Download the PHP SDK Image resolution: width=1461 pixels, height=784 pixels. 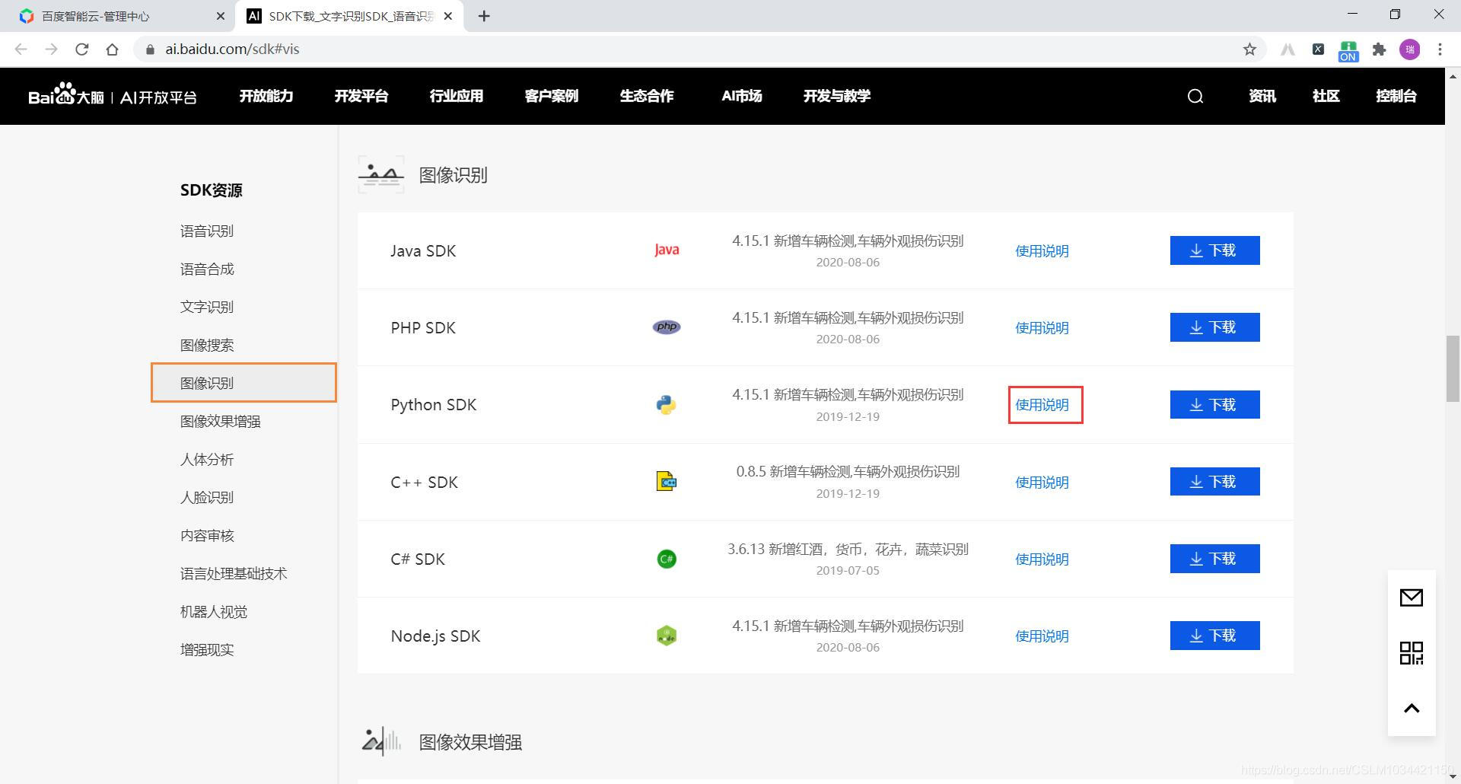pyautogui.click(x=1214, y=327)
